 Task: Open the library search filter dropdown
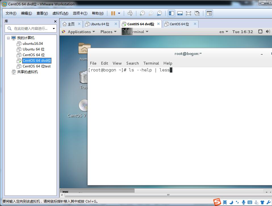[x=54, y=29]
